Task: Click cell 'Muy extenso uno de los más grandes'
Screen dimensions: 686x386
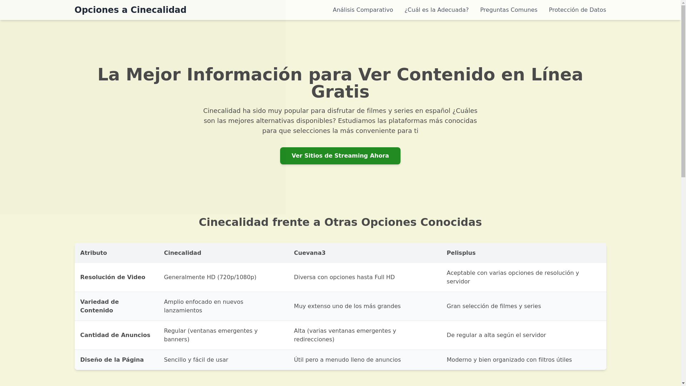Action: click(364, 306)
